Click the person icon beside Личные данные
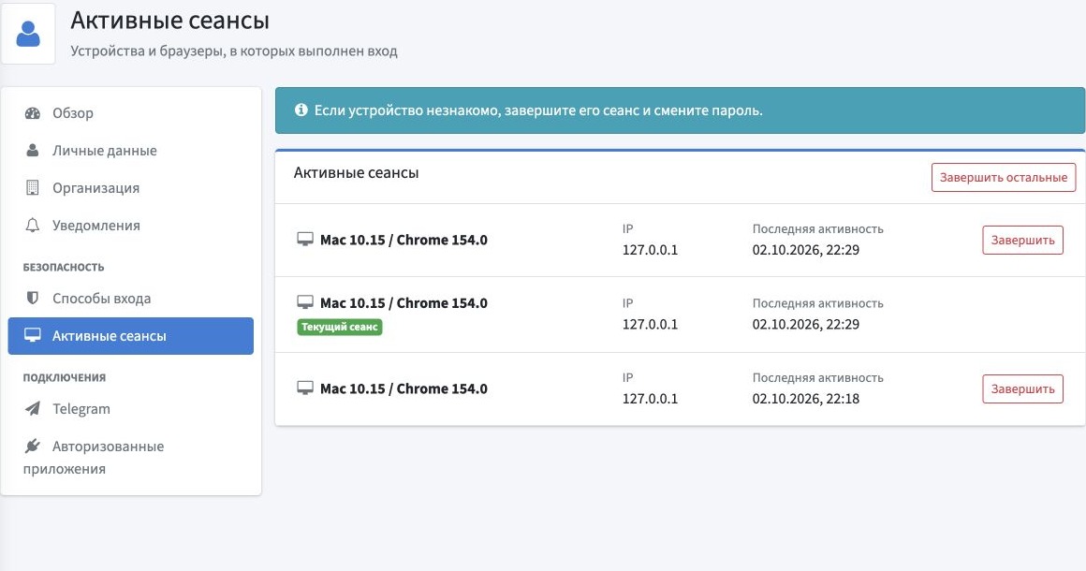 coord(33,150)
